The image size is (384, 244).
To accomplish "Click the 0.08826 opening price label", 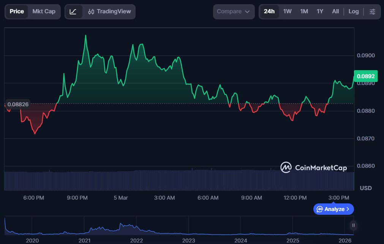I will [x=18, y=104].
